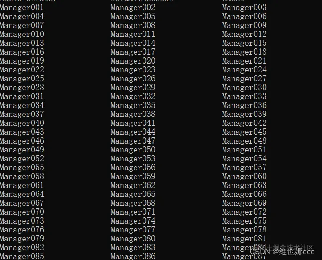The image size is (322, 260).
Task: Click the Manager001 username text
Action: [22, 8]
